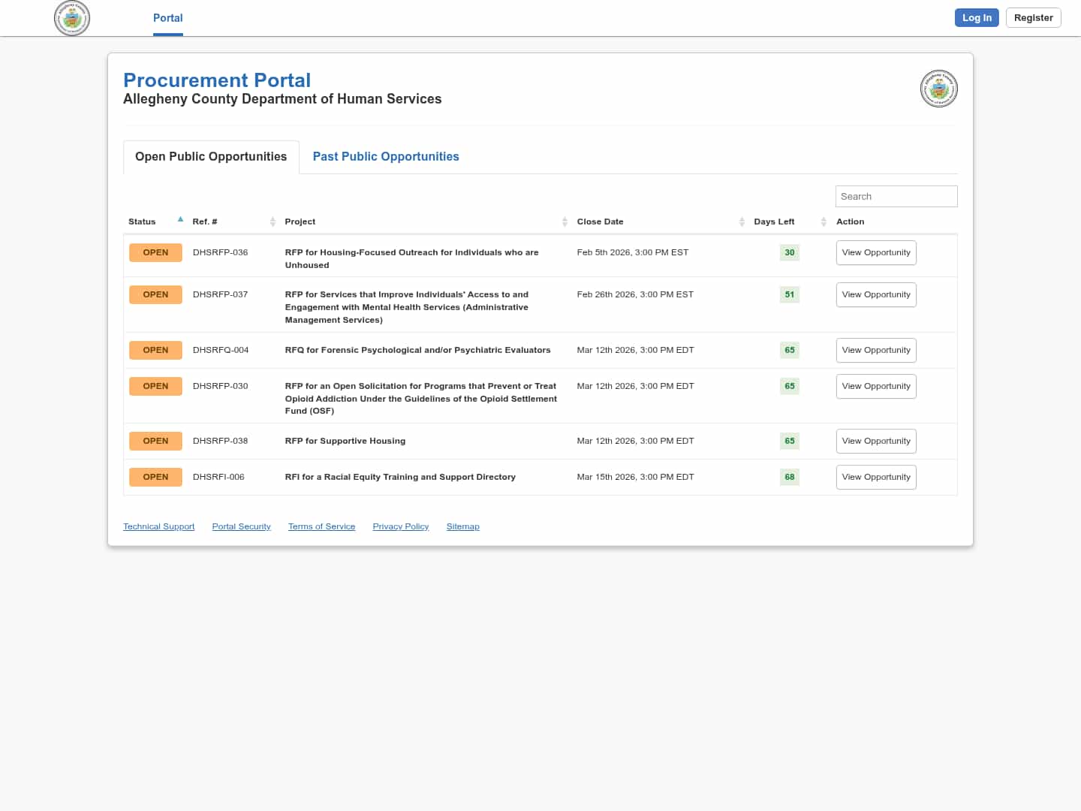
Task: Open the Privacy Policy footer link
Action: (400, 526)
